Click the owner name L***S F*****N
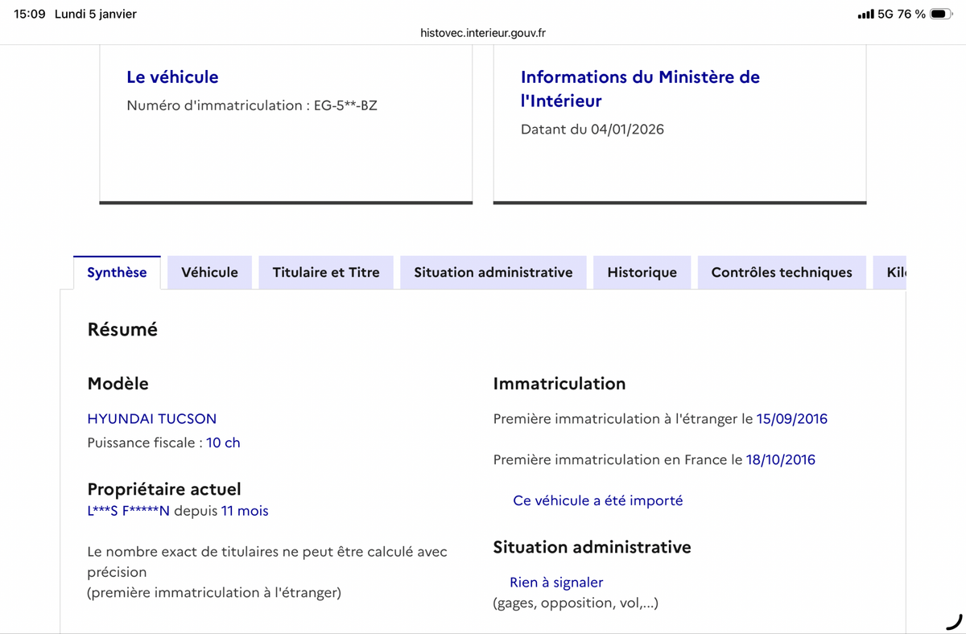The image size is (966, 634). point(128,511)
